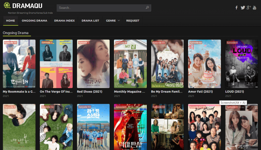The width and height of the screenshot is (261, 150).
Task: Open the Amor Fati (2021) poster
Action: pyautogui.click(x=204, y=64)
